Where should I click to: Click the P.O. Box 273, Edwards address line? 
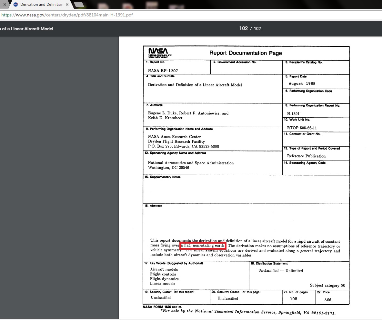(184, 147)
